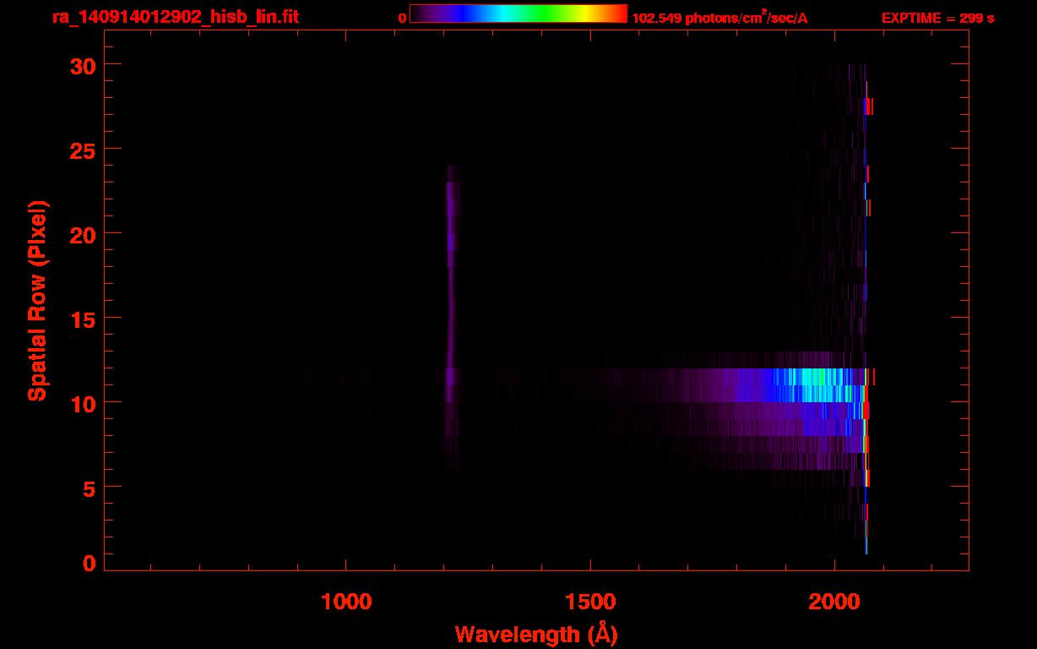Click the 102.549 photons/cm²/sec/A label

[719, 17]
